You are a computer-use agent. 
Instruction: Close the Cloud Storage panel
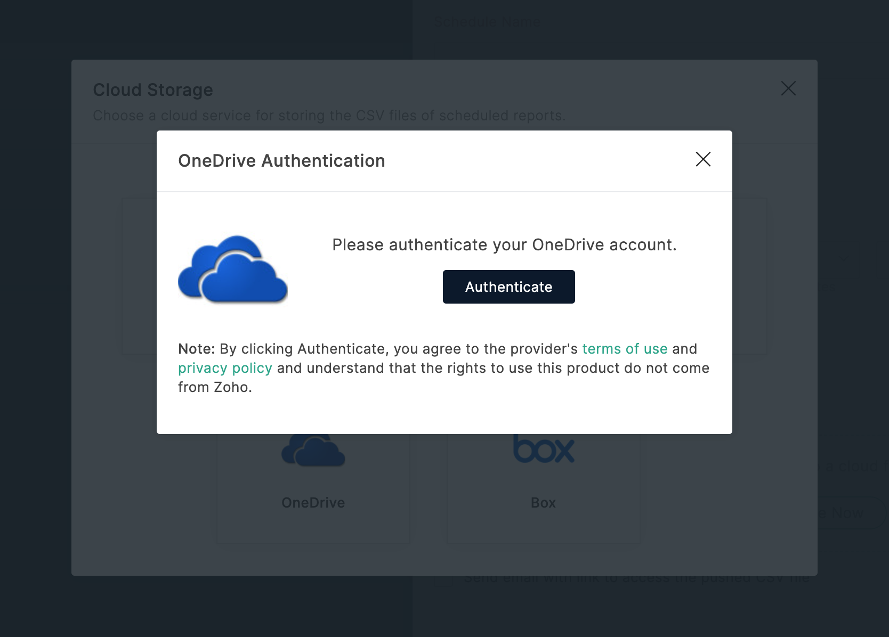[788, 88]
